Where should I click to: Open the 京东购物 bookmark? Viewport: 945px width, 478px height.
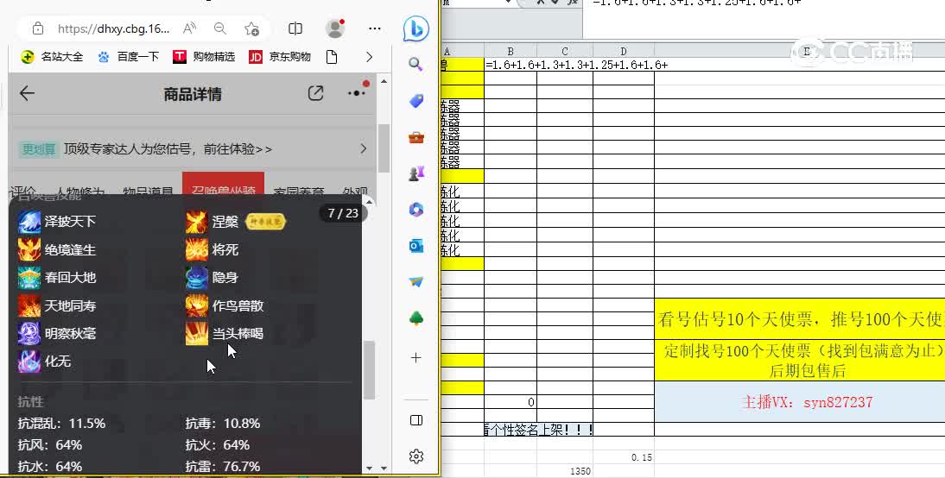point(280,57)
